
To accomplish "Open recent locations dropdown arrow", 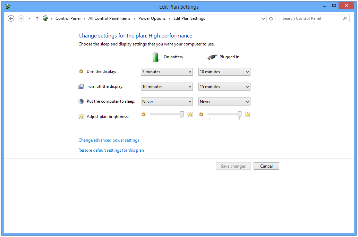I will click(x=29, y=18).
